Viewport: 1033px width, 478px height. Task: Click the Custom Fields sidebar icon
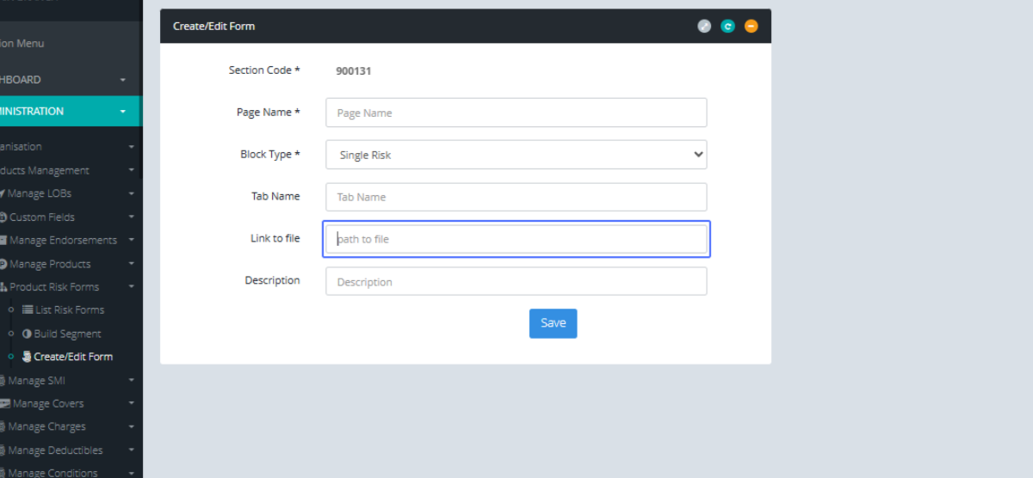[3, 218]
